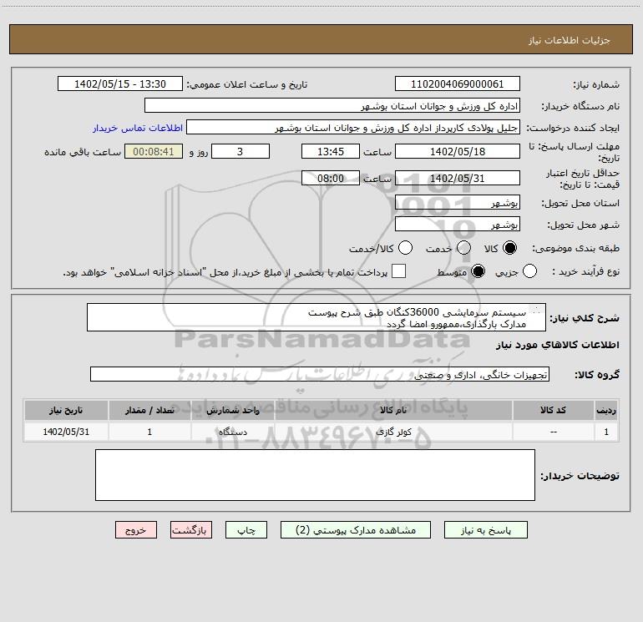
Task: Click the خروج exit button
Action: (x=136, y=530)
